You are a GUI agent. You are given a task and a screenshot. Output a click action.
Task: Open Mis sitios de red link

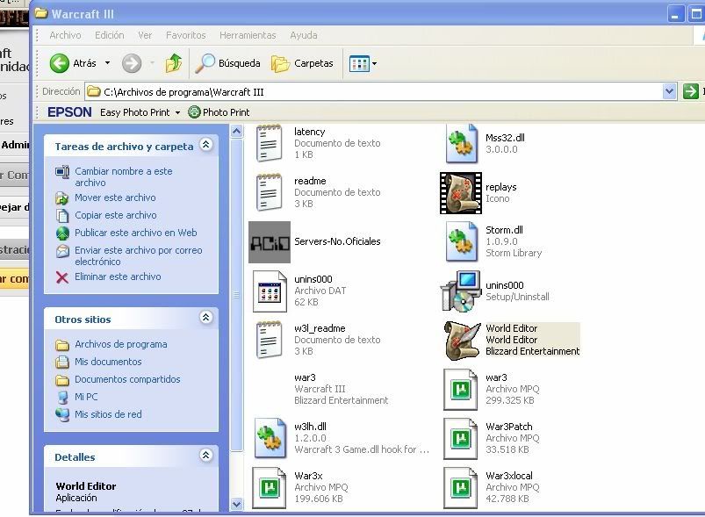click(108, 414)
